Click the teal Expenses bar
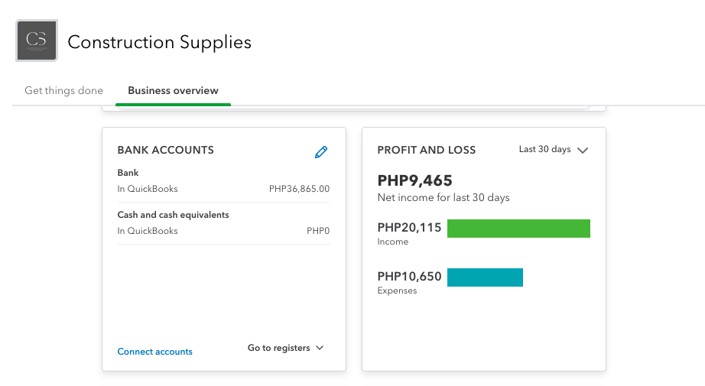 485,277
